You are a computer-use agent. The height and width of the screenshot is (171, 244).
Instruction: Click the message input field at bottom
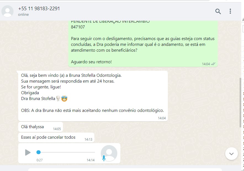pyautogui.click(x=125, y=170)
